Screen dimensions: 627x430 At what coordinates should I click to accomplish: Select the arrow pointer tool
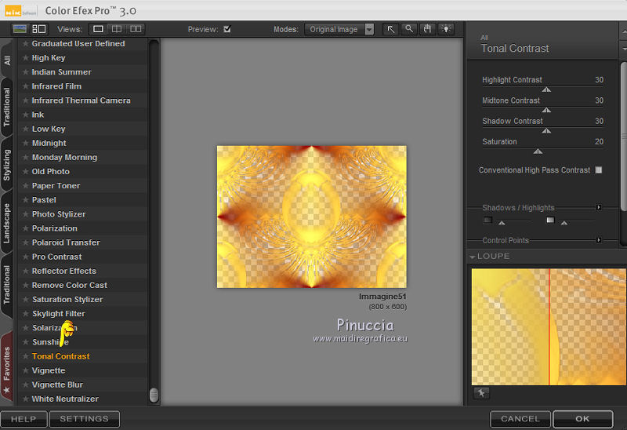pyautogui.click(x=391, y=29)
